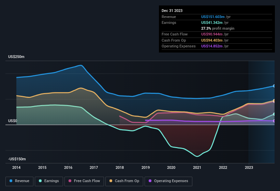Click the teal Earnings legend dot
The width and height of the screenshot is (280, 191).
tap(41, 181)
